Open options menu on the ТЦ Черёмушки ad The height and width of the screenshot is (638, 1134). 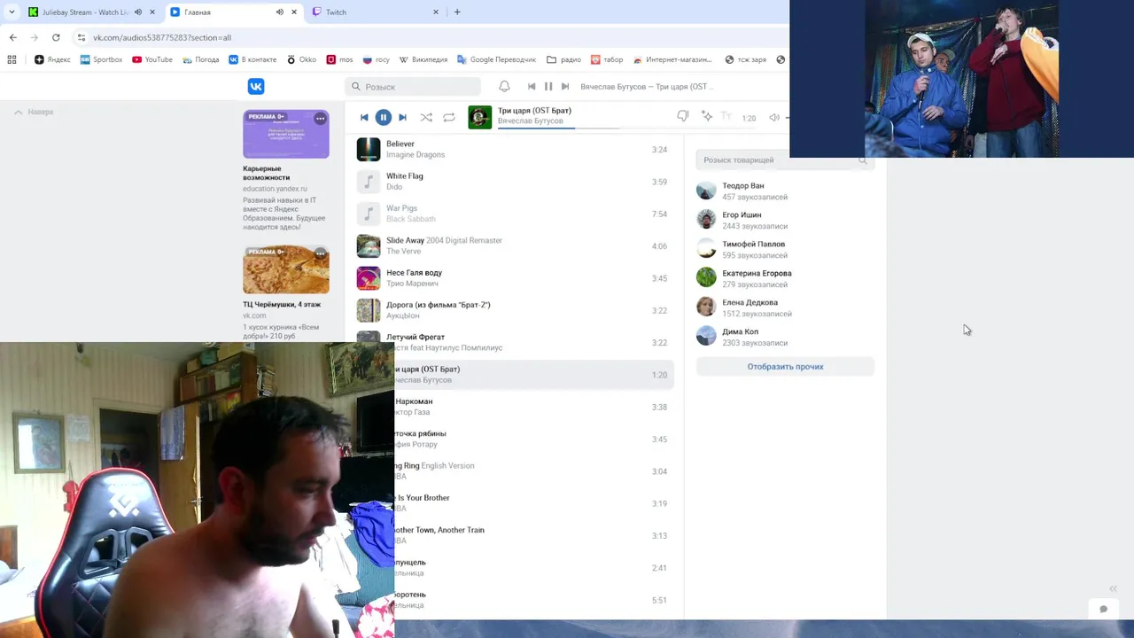320,253
